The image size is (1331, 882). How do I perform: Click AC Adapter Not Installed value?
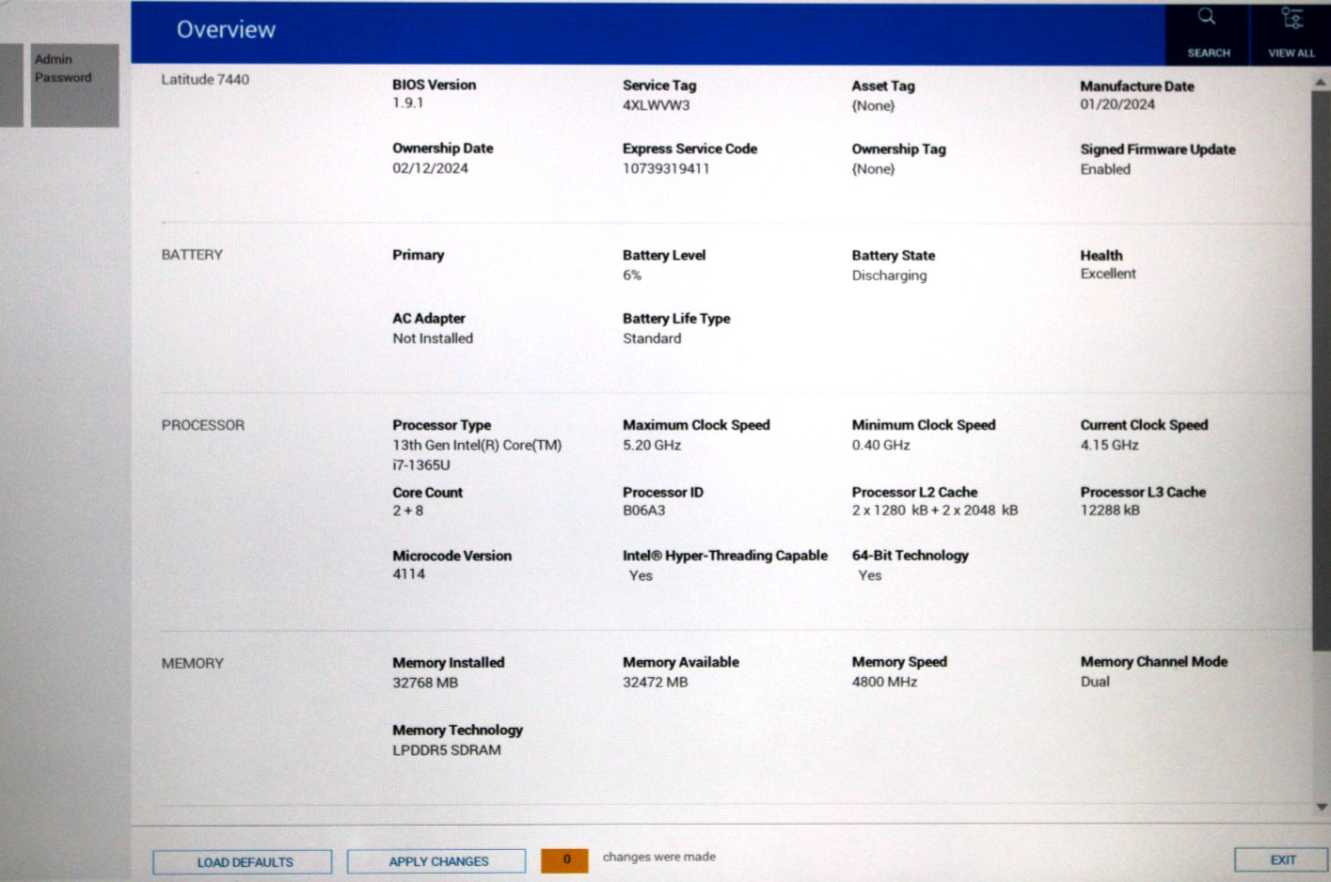(433, 339)
